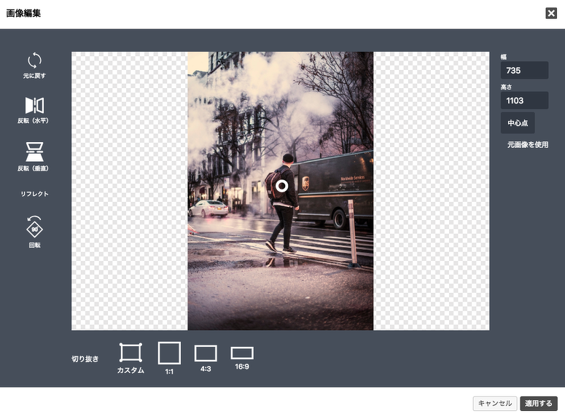Image resolution: width=565 pixels, height=419 pixels.
Task: Click the 元画像を使用 link
Action: tap(528, 145)
